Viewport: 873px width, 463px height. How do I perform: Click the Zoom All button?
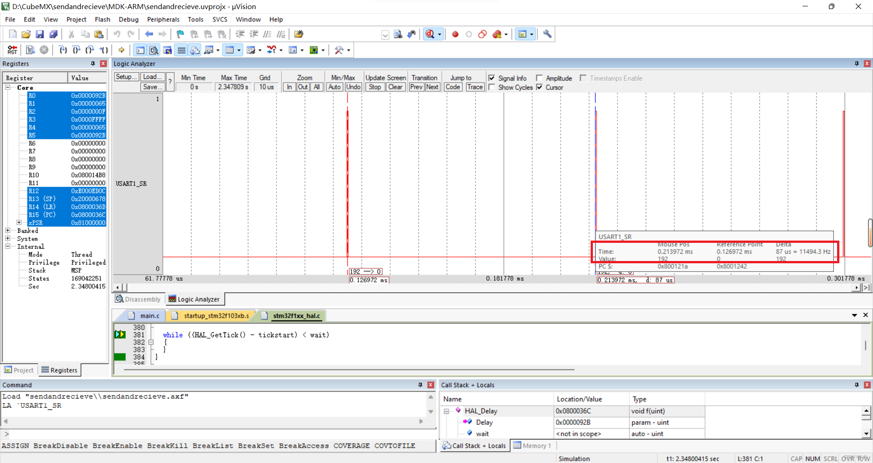click(x=317, y=87)
